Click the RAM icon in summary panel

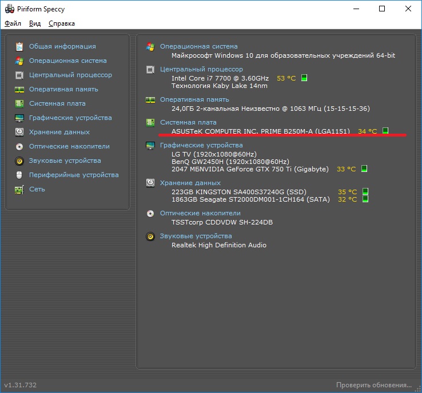(150, 100)
